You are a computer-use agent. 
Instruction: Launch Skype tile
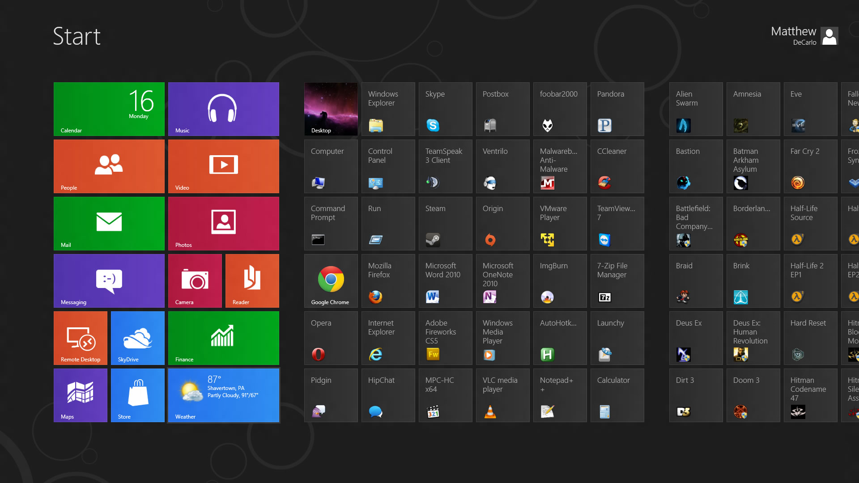click(x=446, y=109)
